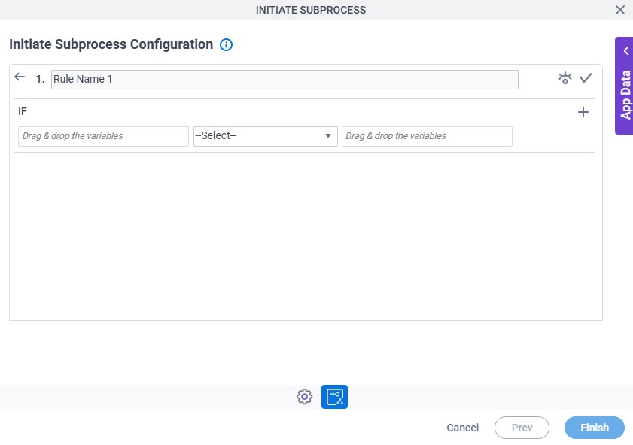Click the right Drag & drop variables field
The height and width of the screenshot is (445, 633).
click(x=427, y=136)
